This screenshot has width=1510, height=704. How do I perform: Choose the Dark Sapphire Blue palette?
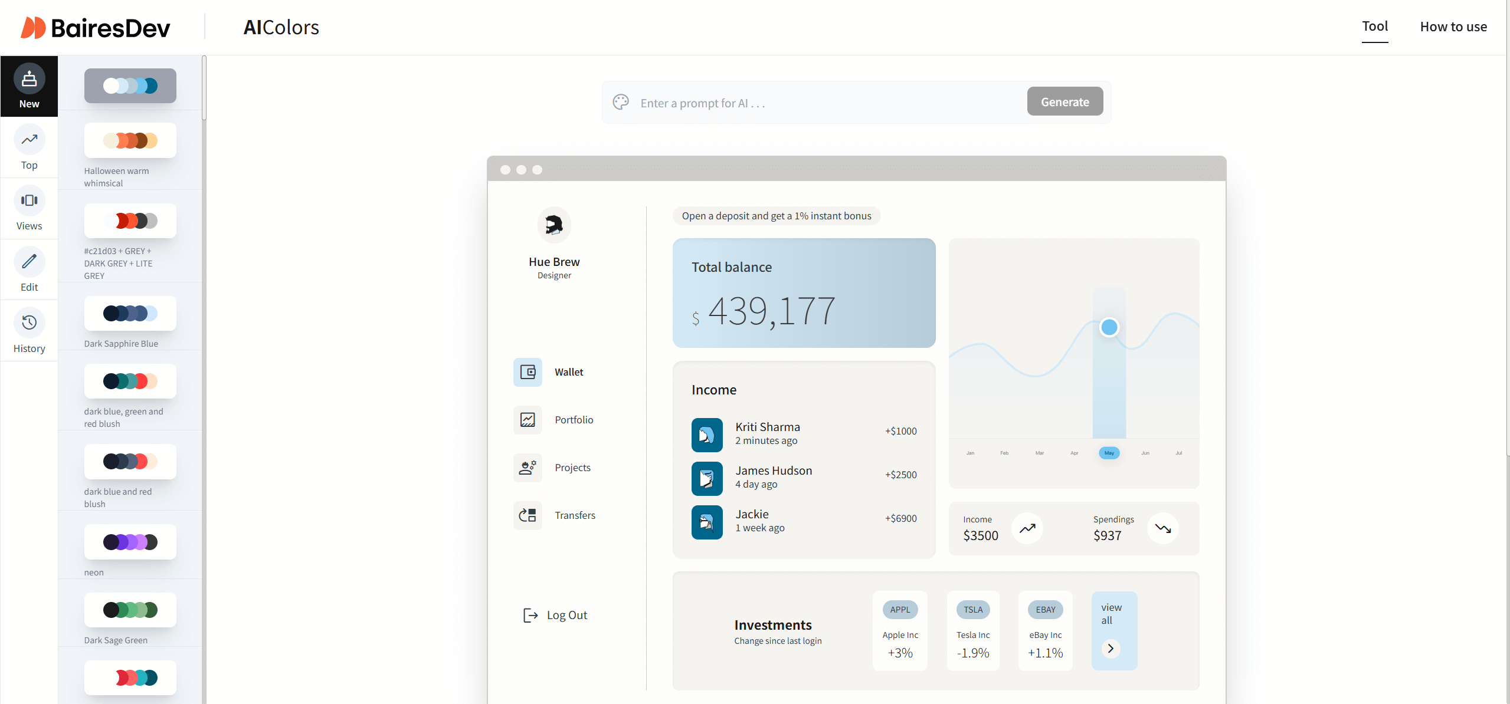pos(130,313)
